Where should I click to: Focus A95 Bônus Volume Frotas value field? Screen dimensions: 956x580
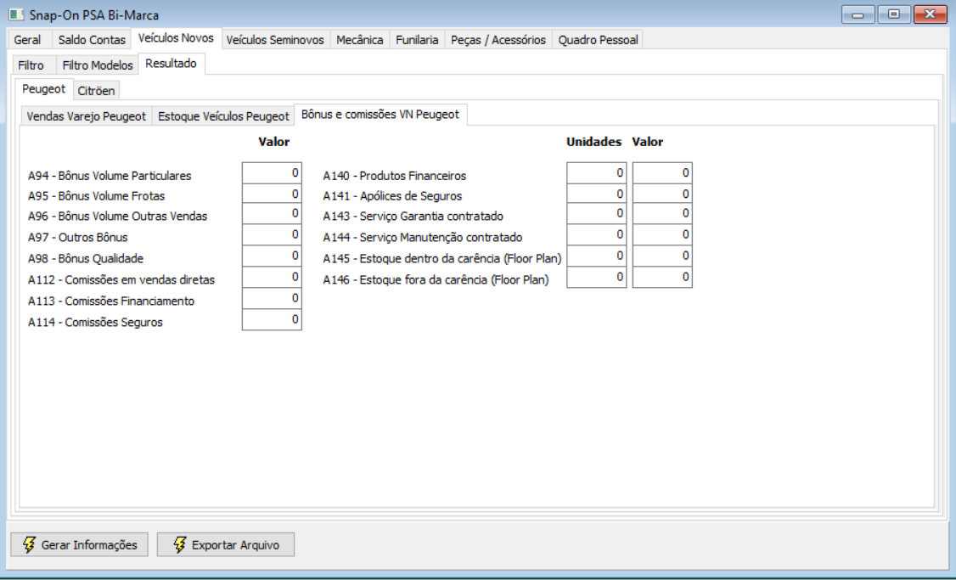(x=272, y=194)
